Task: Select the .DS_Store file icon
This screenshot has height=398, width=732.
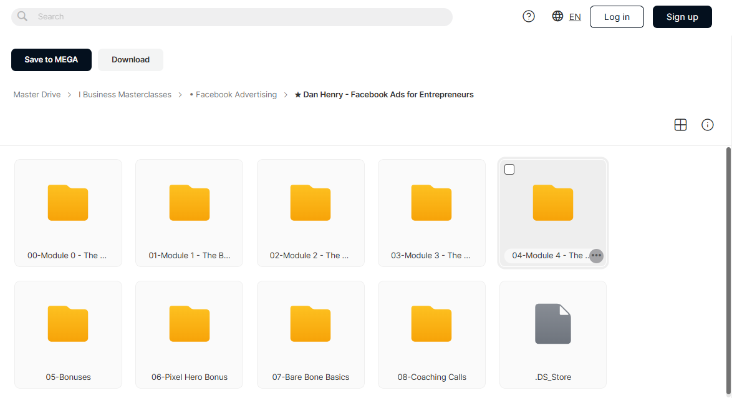Action: [x=552, y=324]
